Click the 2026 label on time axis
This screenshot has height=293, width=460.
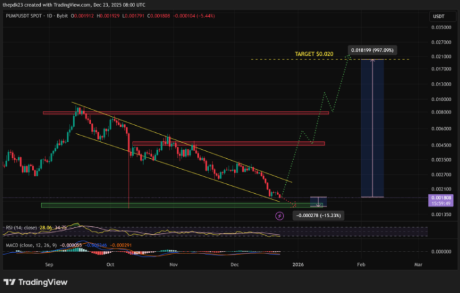click(298, 264)
